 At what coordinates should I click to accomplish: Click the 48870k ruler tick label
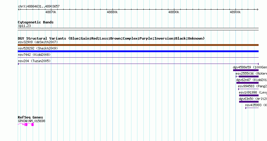[x=51, y=12]
